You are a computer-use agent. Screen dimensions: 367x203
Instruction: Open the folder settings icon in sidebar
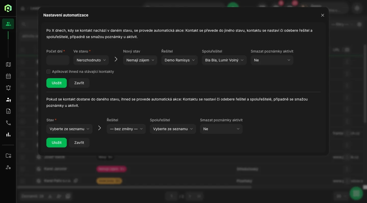[8, 156]
